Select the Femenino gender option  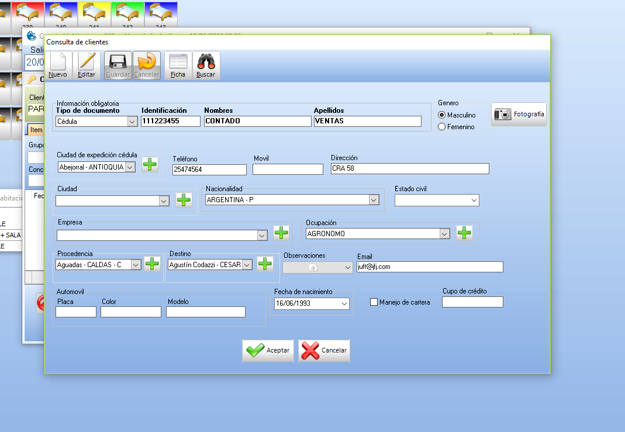[442, 127]
